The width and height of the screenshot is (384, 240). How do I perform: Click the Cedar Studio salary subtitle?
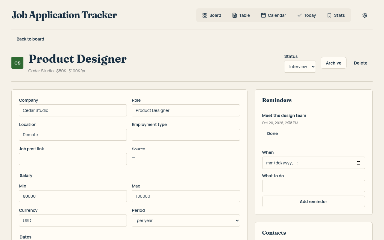(57, 71)
